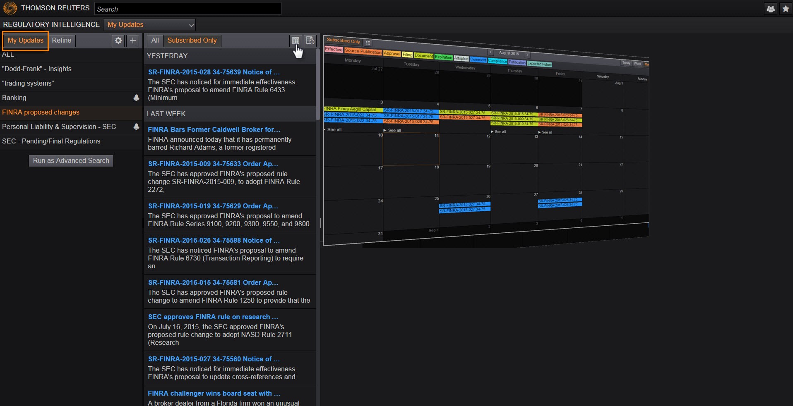Click Personal Liability & Supervision bell icon
This screenshot has width=793, height=406.
point(136,127)
